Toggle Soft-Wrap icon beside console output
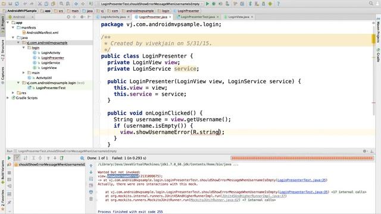 click(x=91, y=179)
